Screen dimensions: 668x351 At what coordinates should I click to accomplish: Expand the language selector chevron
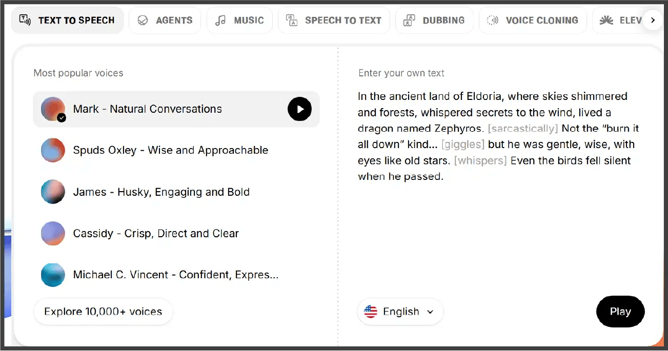click(429, 312)
